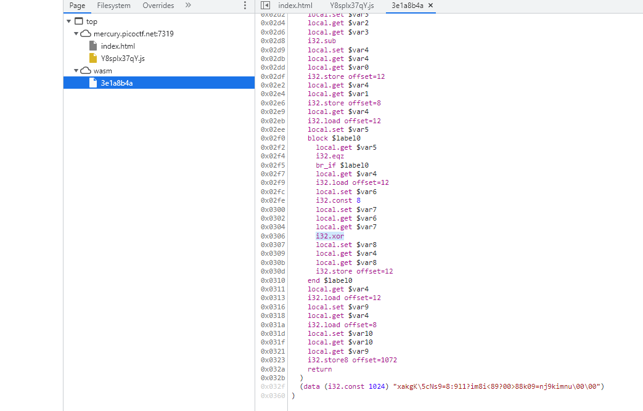Collapse the mercury.picoctf.net:7319 domain node
Viewport: 643px width, 411px height.
pos(76,34)
